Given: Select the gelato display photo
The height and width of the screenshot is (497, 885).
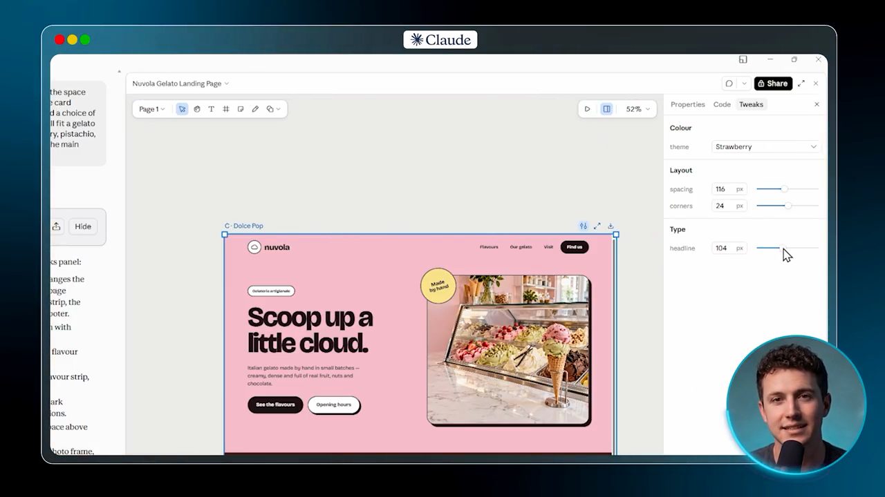Looking at the screenshot, I should coord(508,349).
